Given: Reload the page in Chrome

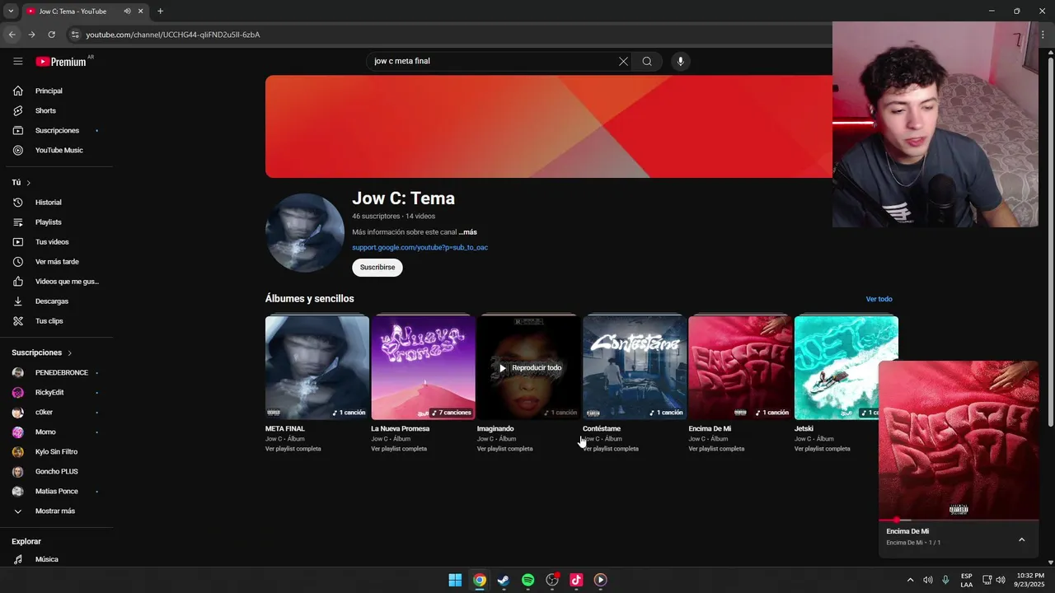Looking at the screenshot, I should coord(51,35).
